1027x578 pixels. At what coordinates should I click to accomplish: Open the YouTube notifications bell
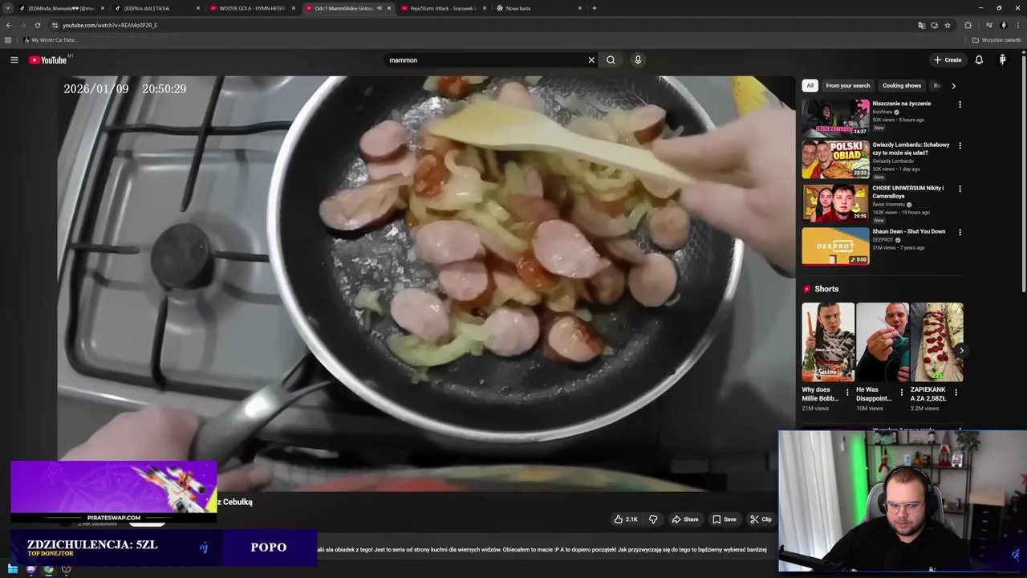coord(979,60)
